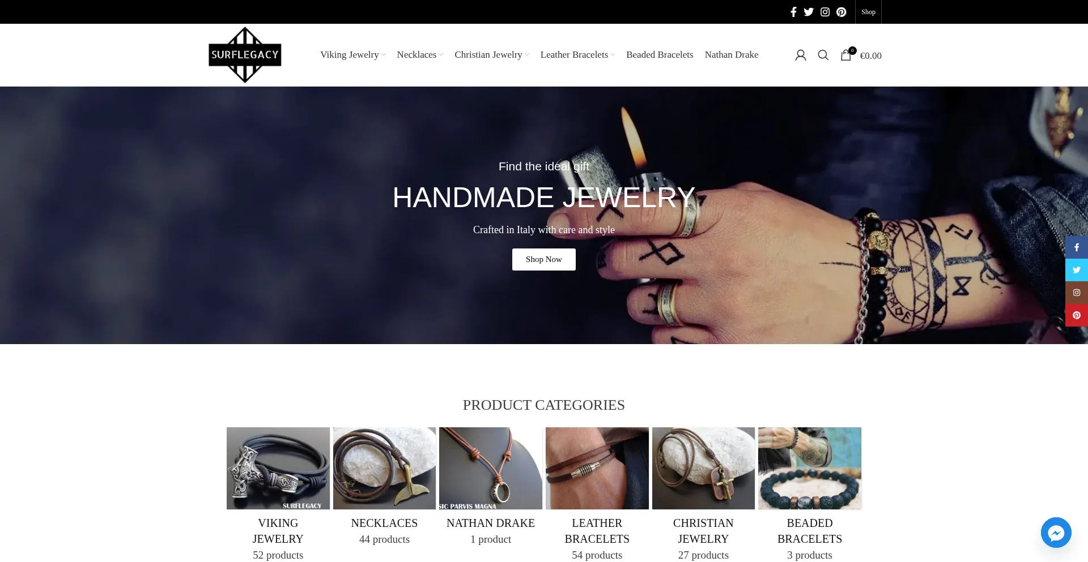The width and height of the screenshot is (1088, 562).
Task: Open Instagram link in top bar
Action: coord(825,12)
